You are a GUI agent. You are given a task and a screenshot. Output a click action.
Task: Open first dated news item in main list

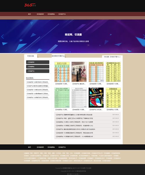[87, 115]
